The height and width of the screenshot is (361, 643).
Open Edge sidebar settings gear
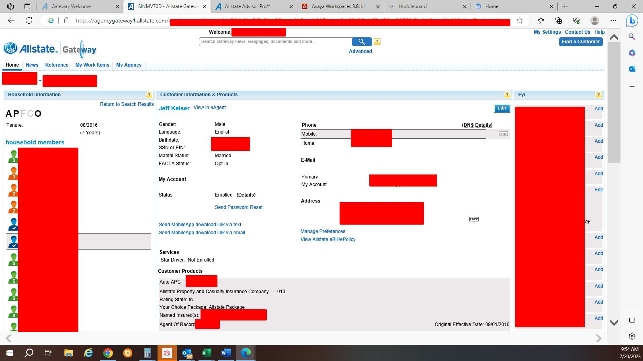[632, 336]
